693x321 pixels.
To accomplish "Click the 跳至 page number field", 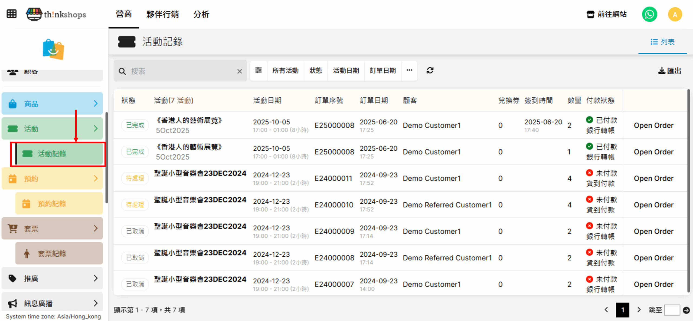I will 672,310.
